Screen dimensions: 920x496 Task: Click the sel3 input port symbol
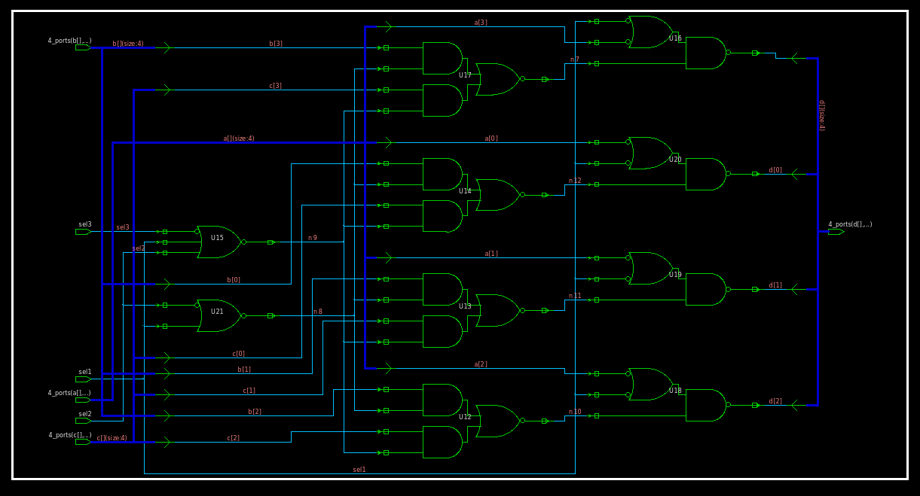(x=82, y=230)
